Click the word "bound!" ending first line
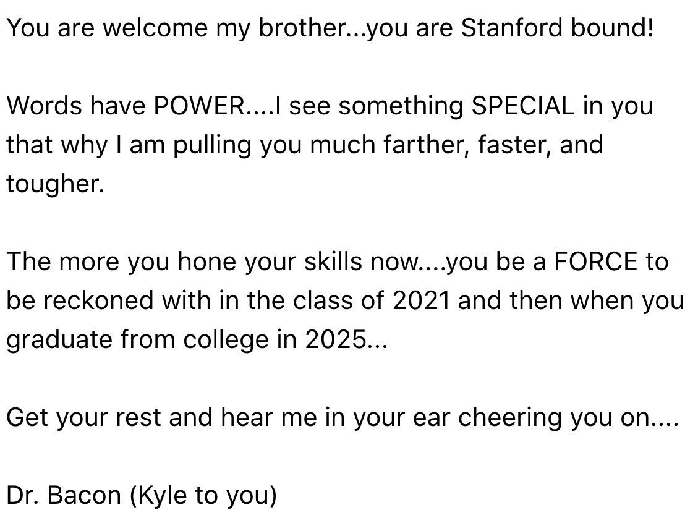698x510 pixels. click(613, 28)
